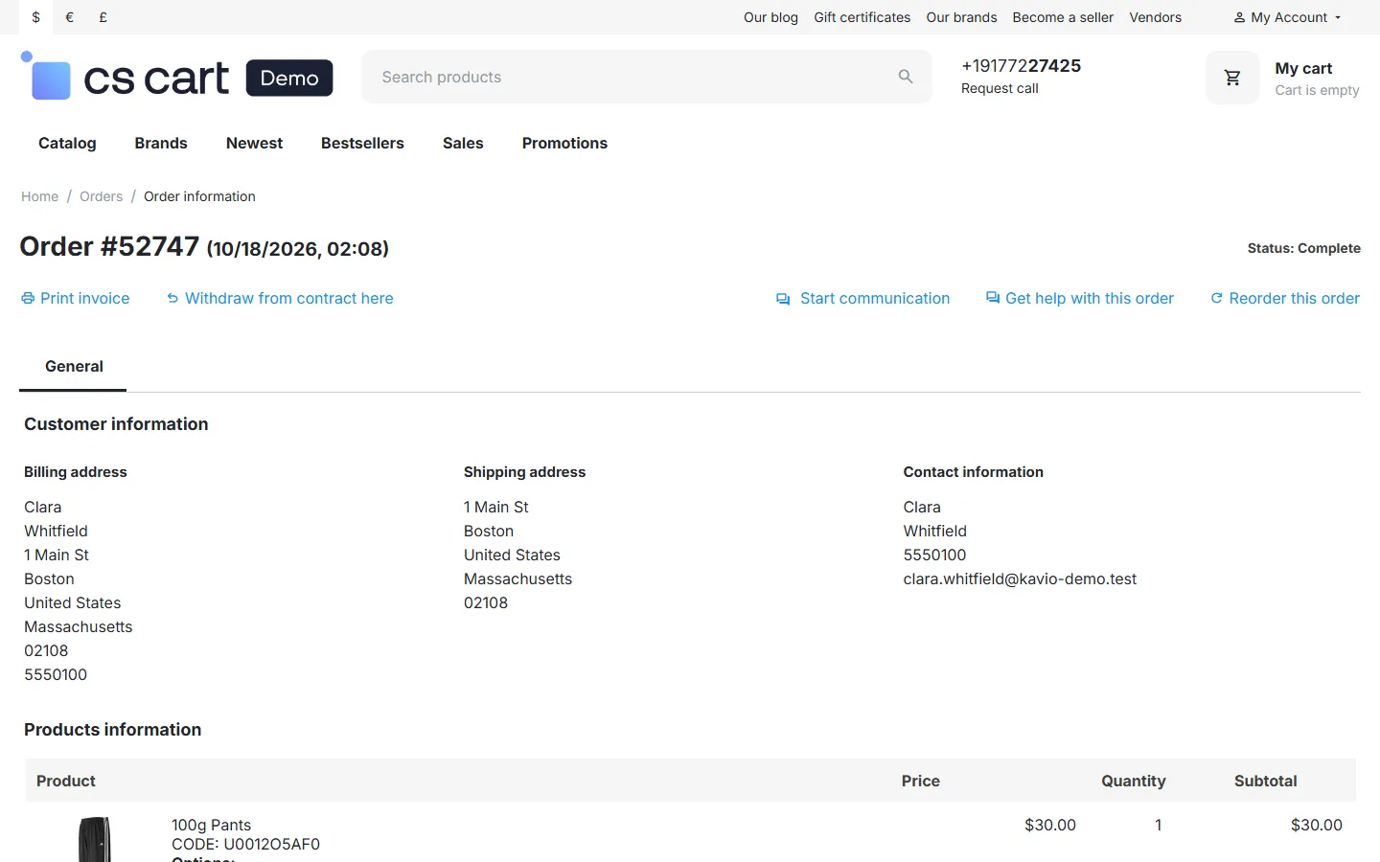Viewport: 1380px width, 862px height.
Task: Click the email clara.whitfield@kavio-demo.test
Action: click(1020, 579)
